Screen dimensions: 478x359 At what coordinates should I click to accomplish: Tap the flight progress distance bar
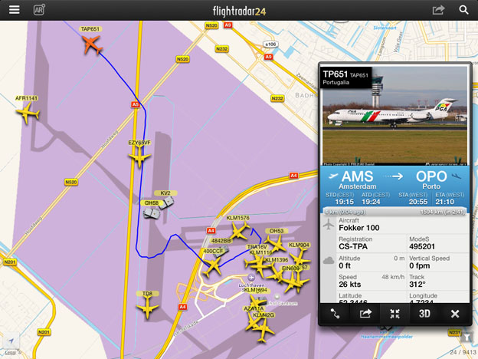395,212
